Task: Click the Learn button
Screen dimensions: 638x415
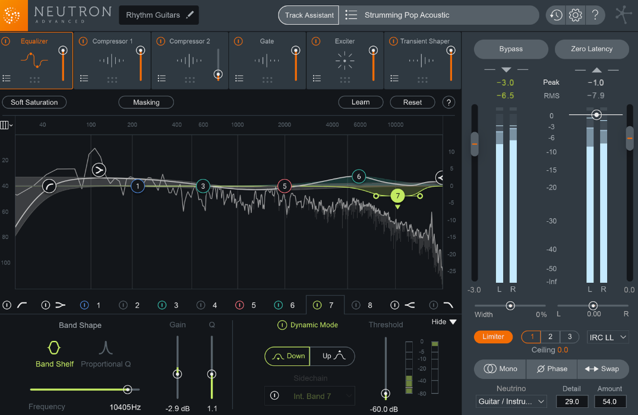Action: [361, 103]
